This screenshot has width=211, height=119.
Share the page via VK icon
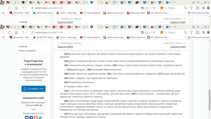(27, 118)
